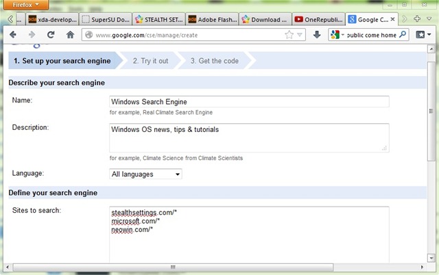This screenshot has width=439, height=275.
Task: Click the Sites to search text area
Action: tap(249, 235)
